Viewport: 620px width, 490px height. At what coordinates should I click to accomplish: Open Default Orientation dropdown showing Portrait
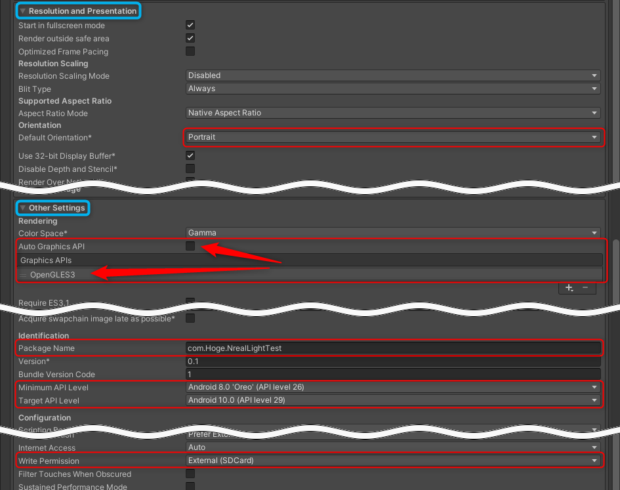393,137
